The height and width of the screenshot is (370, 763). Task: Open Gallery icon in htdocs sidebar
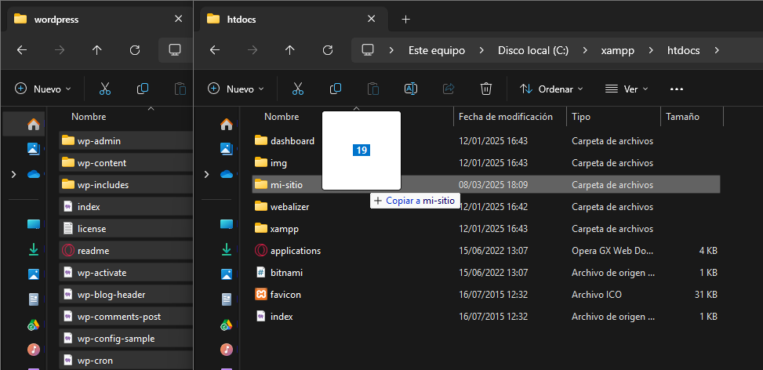[227, 149]
